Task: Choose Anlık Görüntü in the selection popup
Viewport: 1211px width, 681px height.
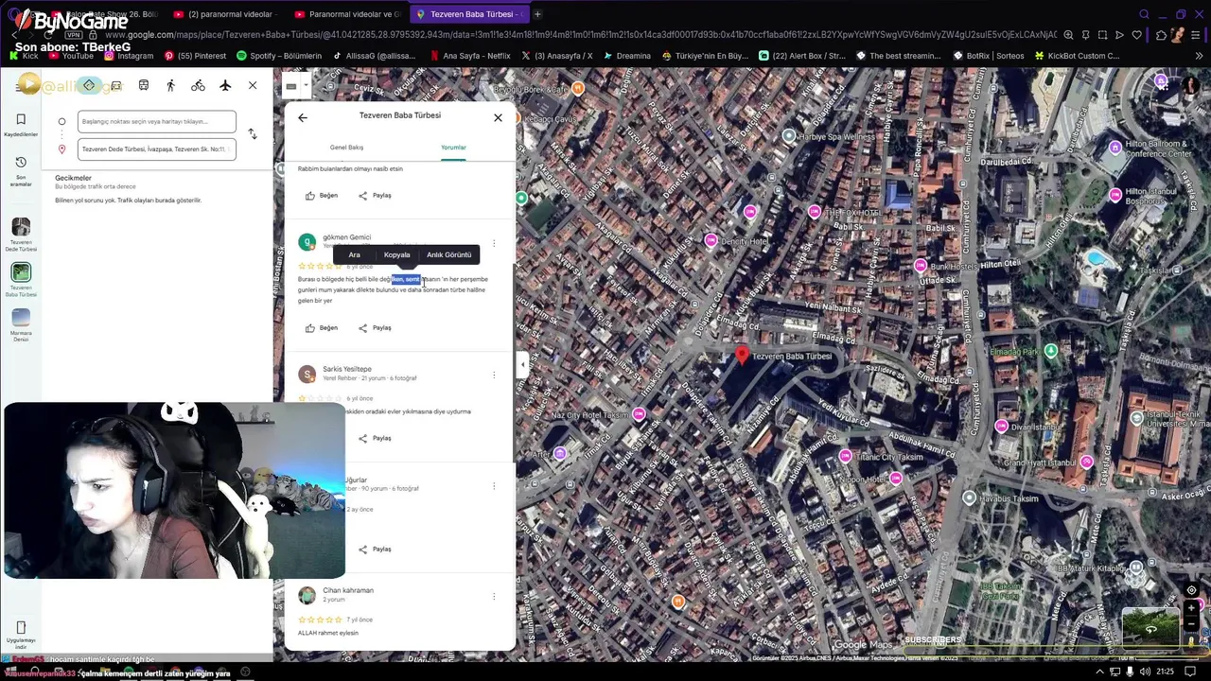Action: 448,254
